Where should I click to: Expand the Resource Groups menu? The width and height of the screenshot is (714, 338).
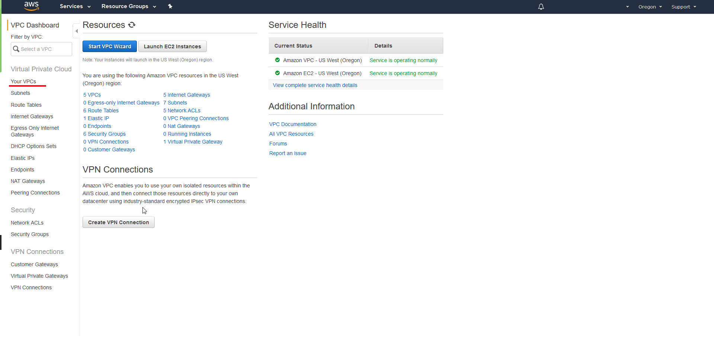128,6
